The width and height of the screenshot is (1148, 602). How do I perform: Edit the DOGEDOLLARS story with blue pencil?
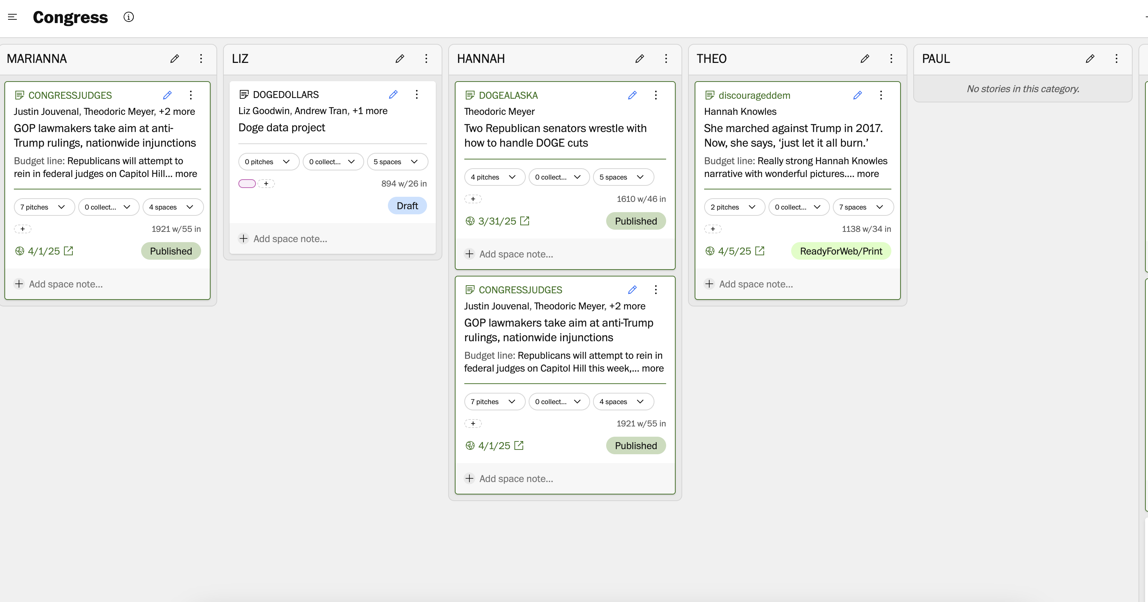[393, 94]
